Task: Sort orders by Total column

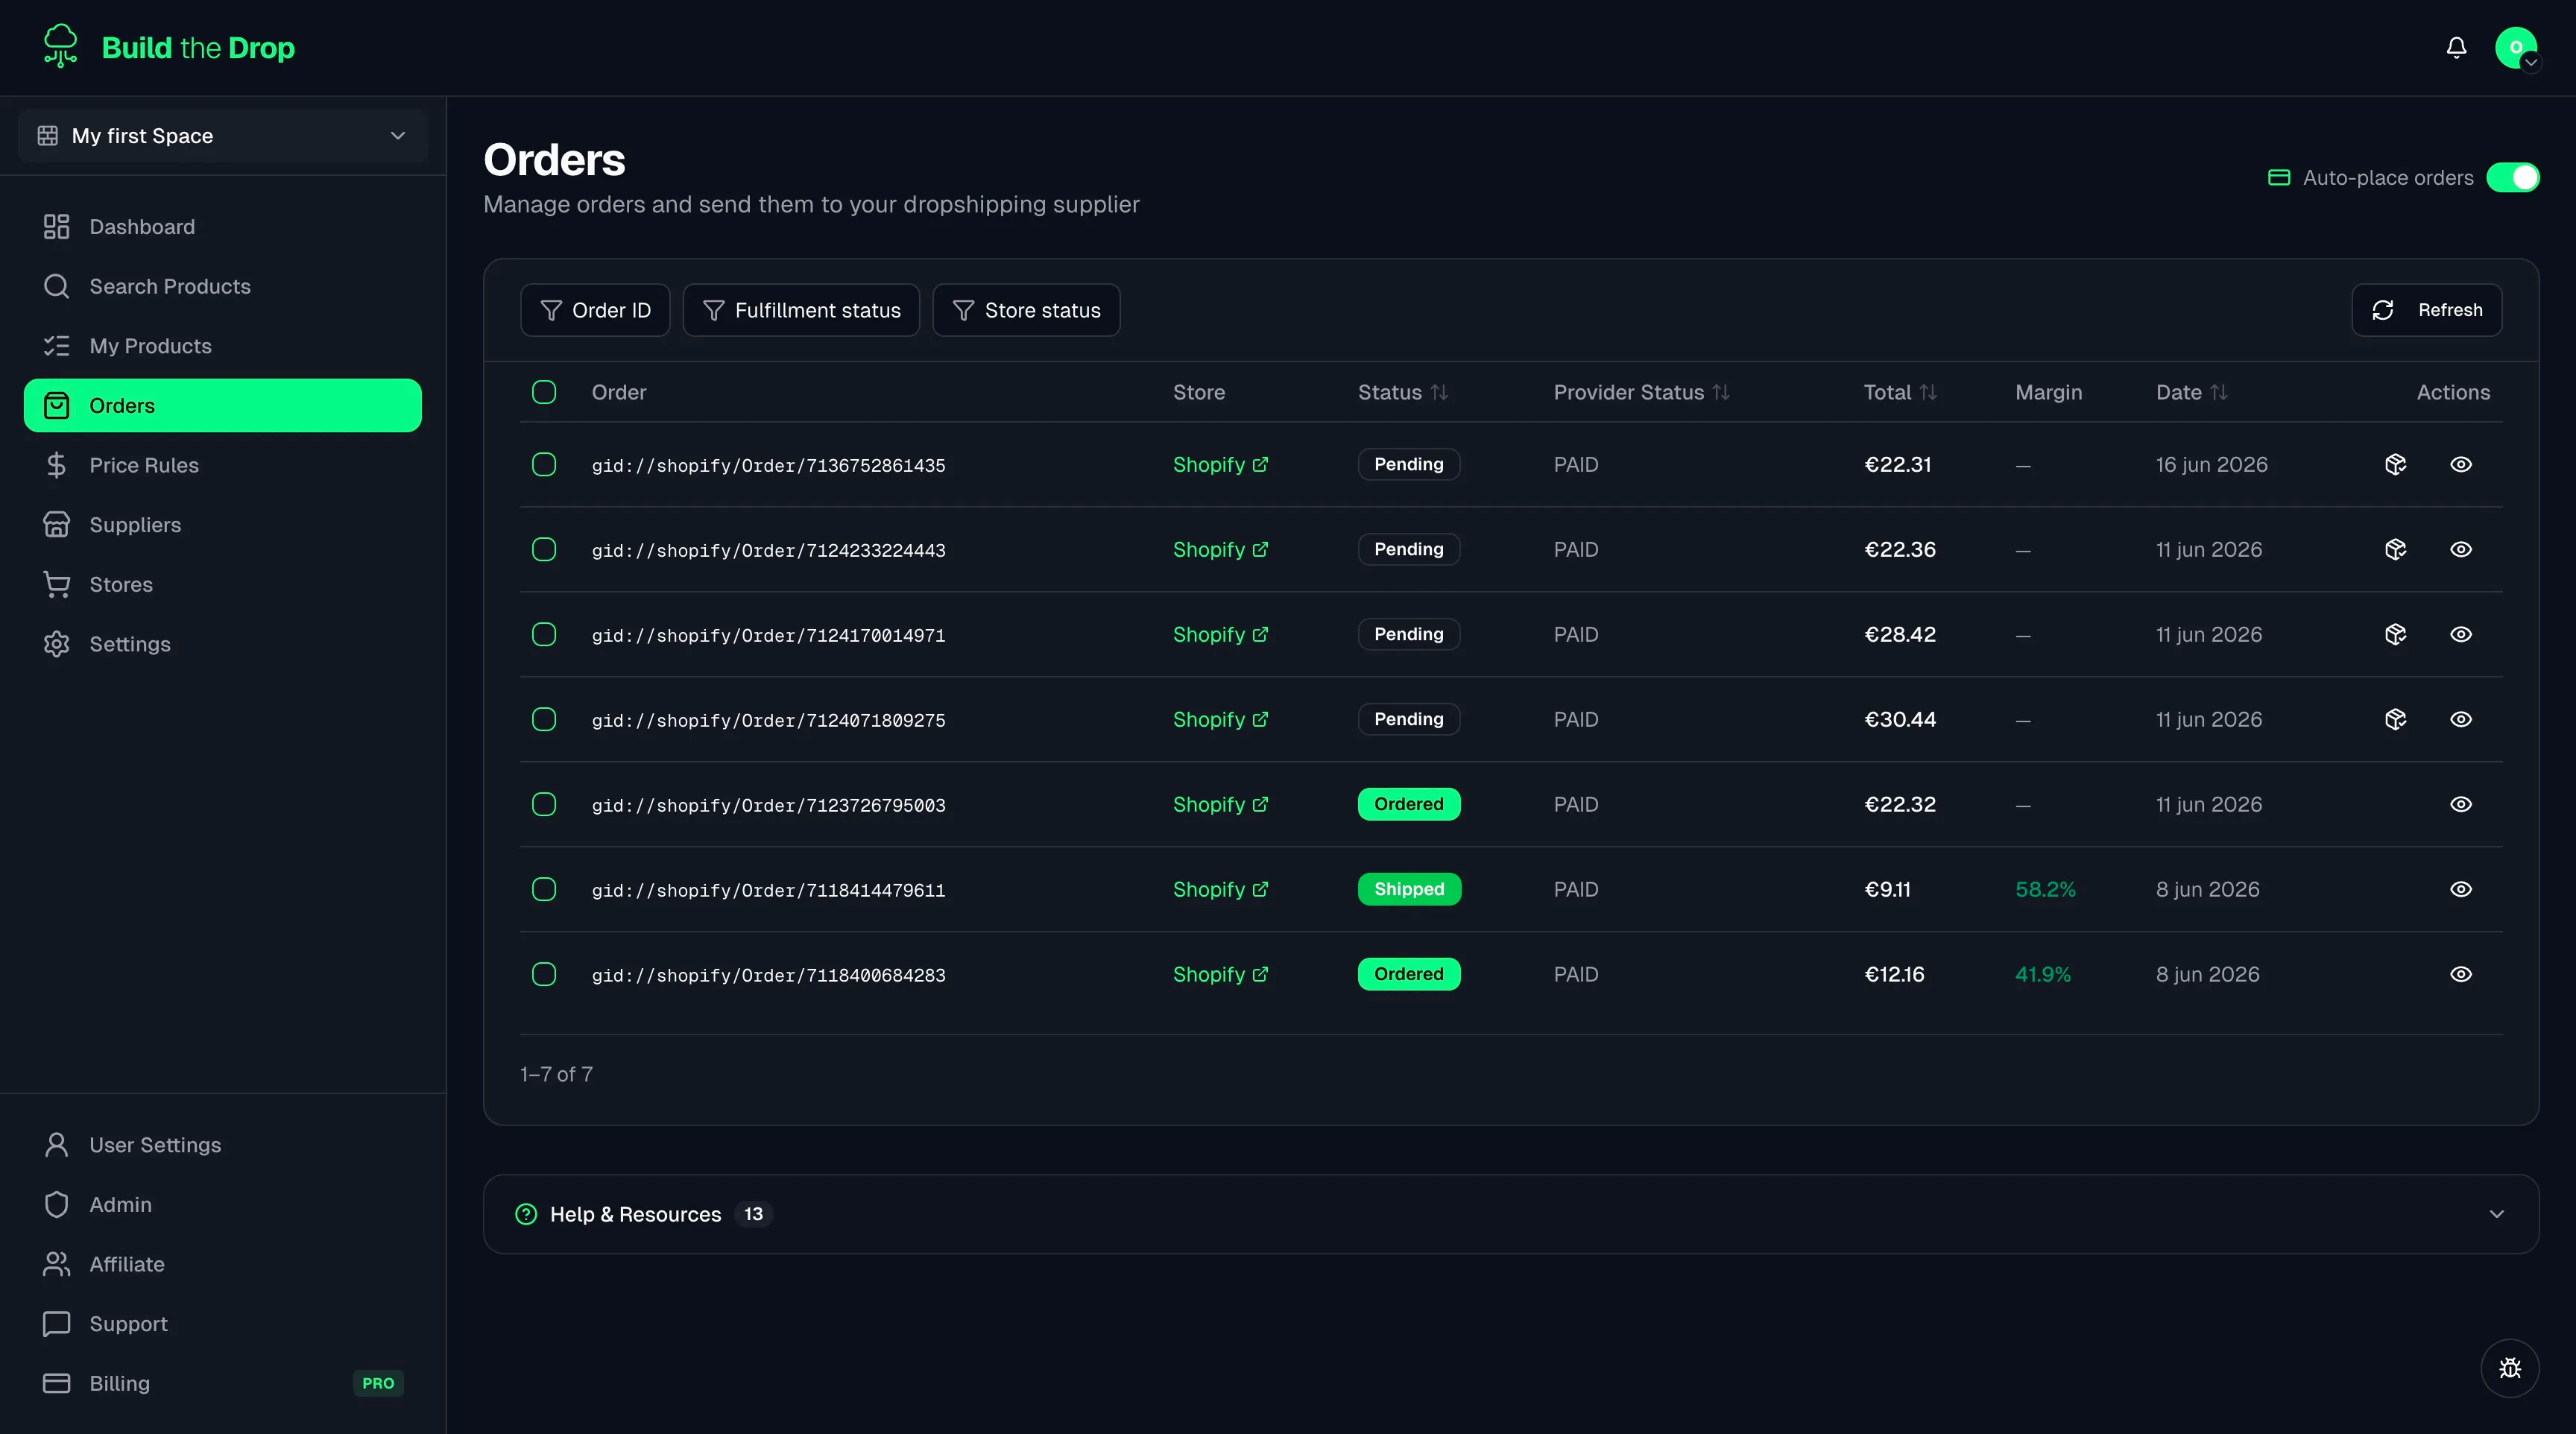Action: (x=1900, y=393)
